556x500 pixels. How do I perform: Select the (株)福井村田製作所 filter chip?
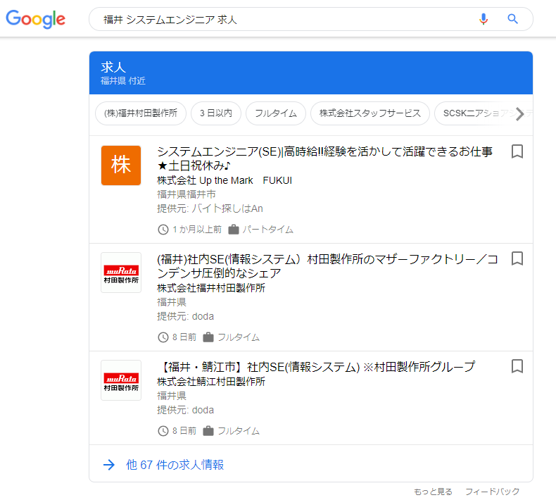(x=141, y=113)
